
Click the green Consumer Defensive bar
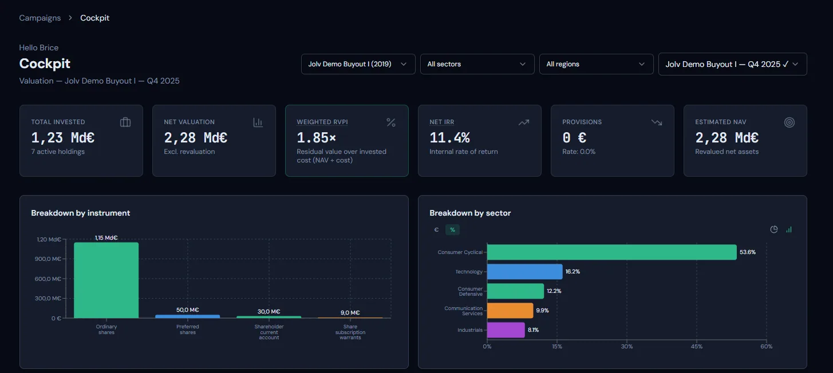[x=515, y=291]
